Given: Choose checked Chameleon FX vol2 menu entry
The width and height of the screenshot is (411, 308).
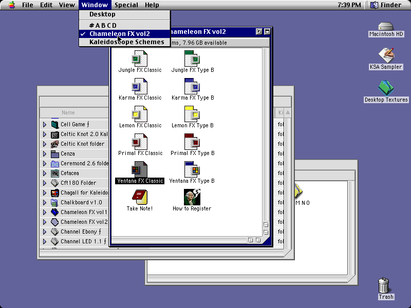Looking at the screenshot, I should click(x=125, y=34).
